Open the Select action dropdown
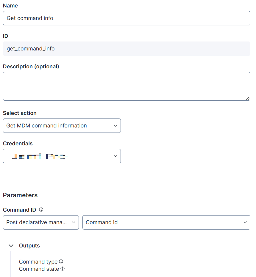 (62, 126)
